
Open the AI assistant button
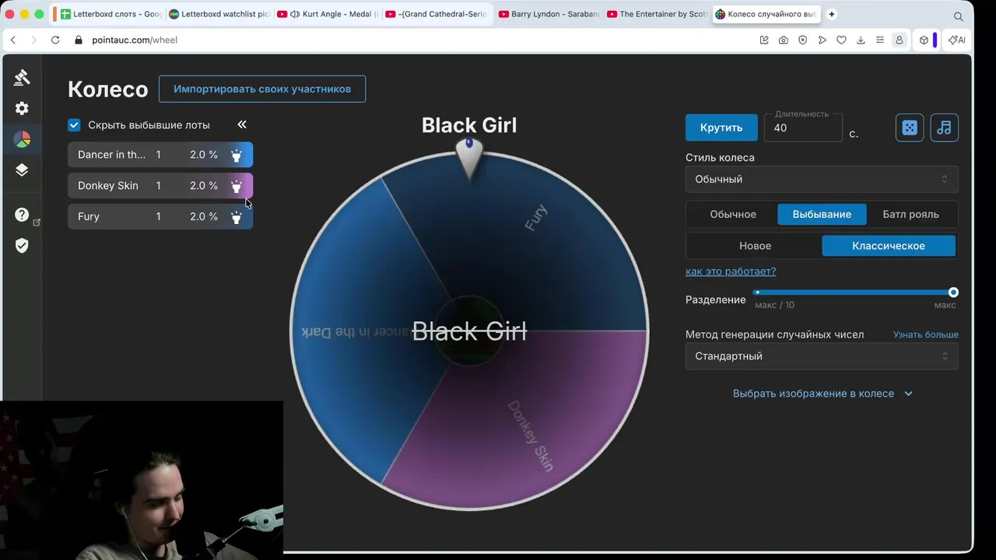957,40
